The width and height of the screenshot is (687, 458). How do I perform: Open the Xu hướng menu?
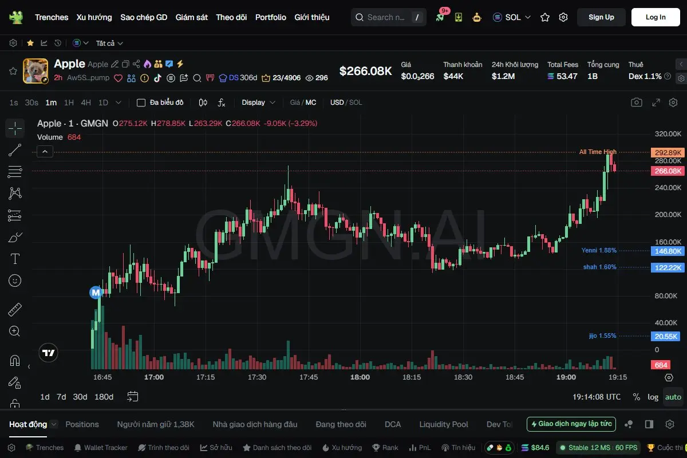tap(94, 17)
